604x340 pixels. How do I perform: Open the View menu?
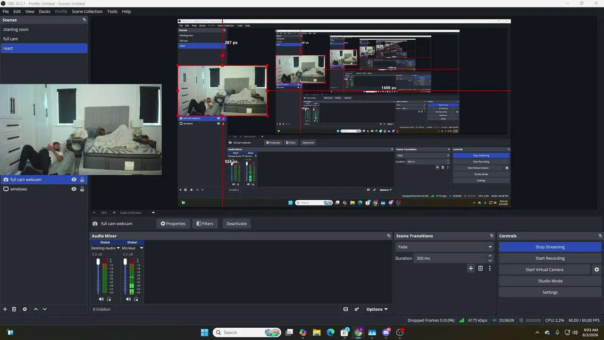[x=30, y=11]
